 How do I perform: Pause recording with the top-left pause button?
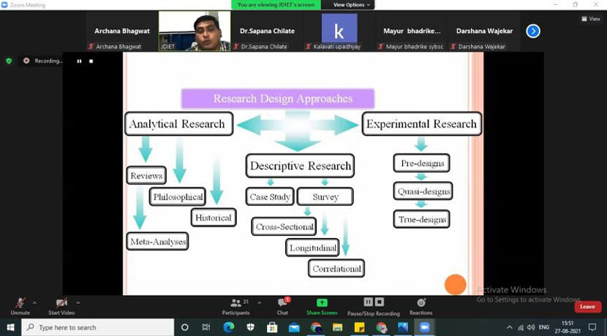(79, 61)
